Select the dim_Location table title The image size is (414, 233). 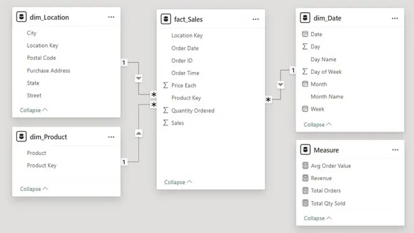click(49, 17)
